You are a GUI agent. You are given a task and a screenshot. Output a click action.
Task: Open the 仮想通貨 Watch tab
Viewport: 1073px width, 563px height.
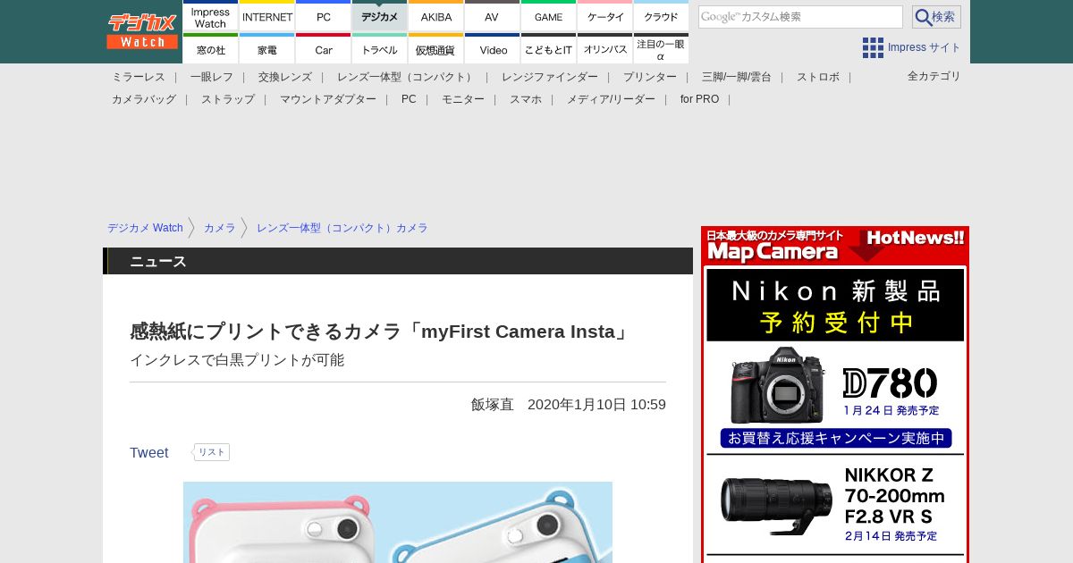436,48
